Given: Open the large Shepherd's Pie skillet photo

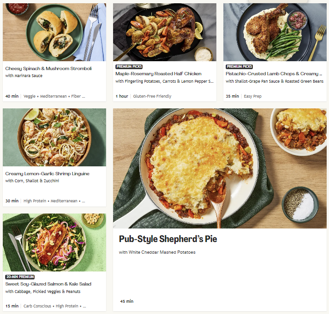Looking at the screenshot, I should coord(220,169).
